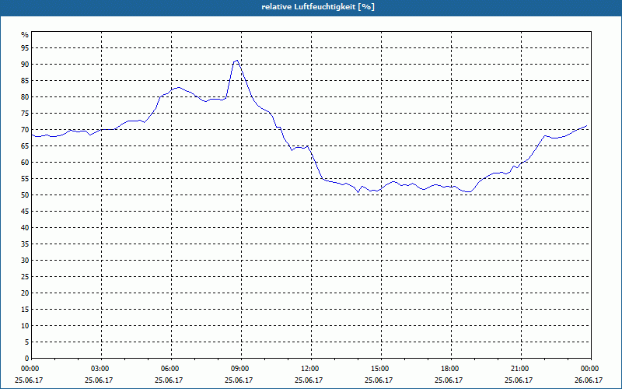Click the 80 y-axis value
Image resolution: width=622 pixels, height=389 pixels.
25,97
